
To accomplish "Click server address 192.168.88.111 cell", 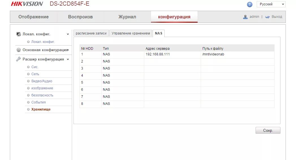I will pyautogui.click(x=172, y=54).
